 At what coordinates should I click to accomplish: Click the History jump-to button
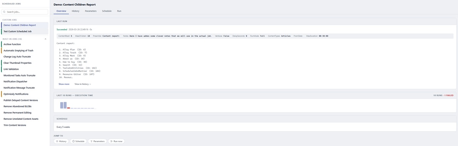(61, 141)
